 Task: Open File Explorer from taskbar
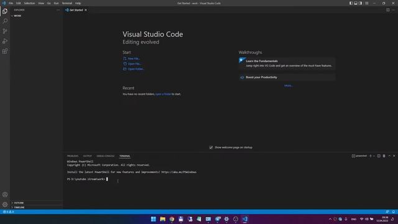point(163,219)
